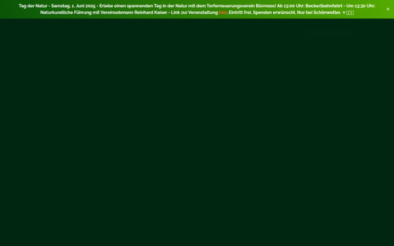Click the name "Reinhard Kaiser" in the banner
The image size is (394, 246).
pyautogui.click(x=150, y=12)
